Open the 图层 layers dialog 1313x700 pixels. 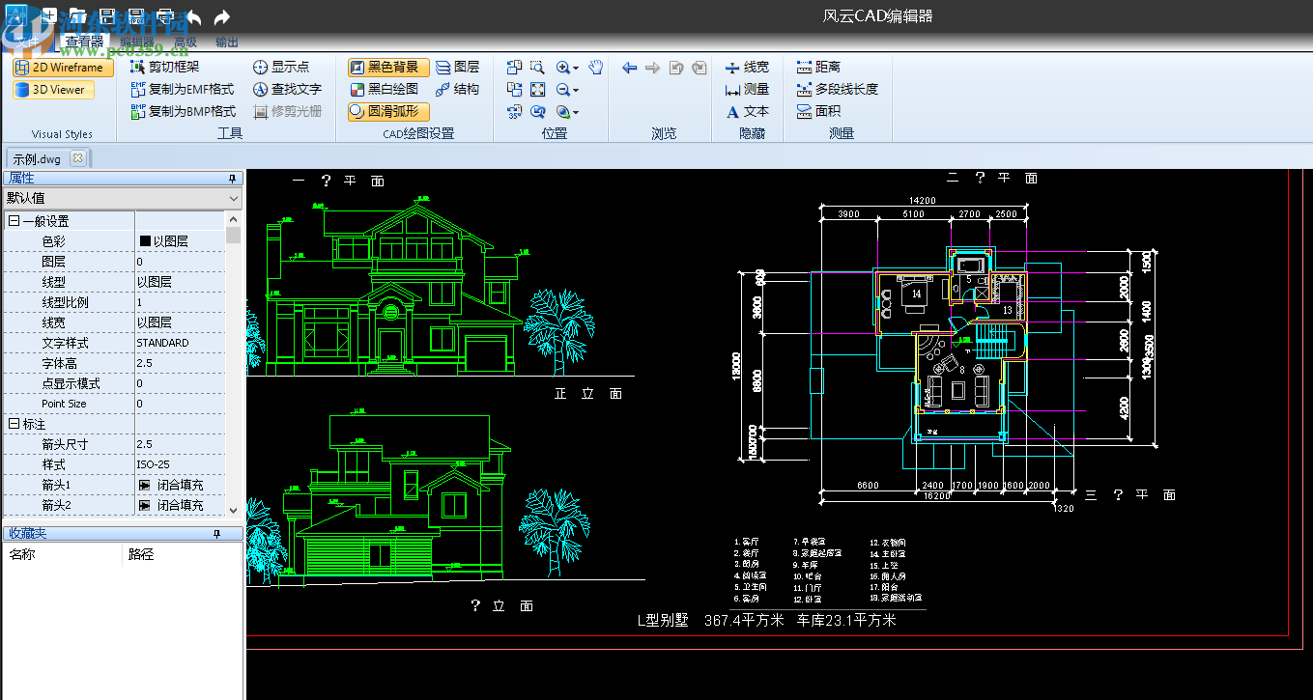(457, 67)
